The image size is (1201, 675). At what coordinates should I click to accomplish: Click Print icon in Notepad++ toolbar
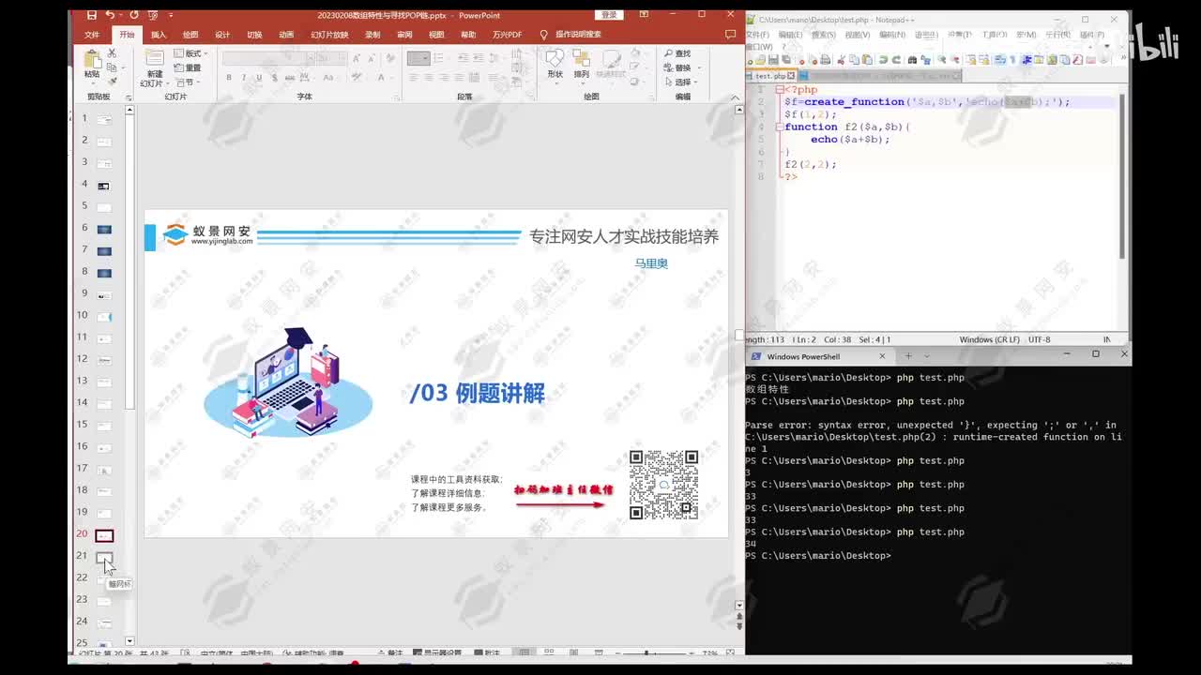(x=825, y=60)
